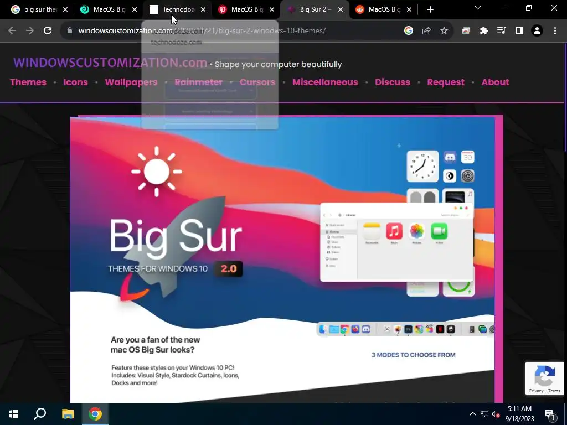Click the reCAPTCHA badge
Image resolution: width=567 pixels, height=425 pixels.
[x=545, y=379]
